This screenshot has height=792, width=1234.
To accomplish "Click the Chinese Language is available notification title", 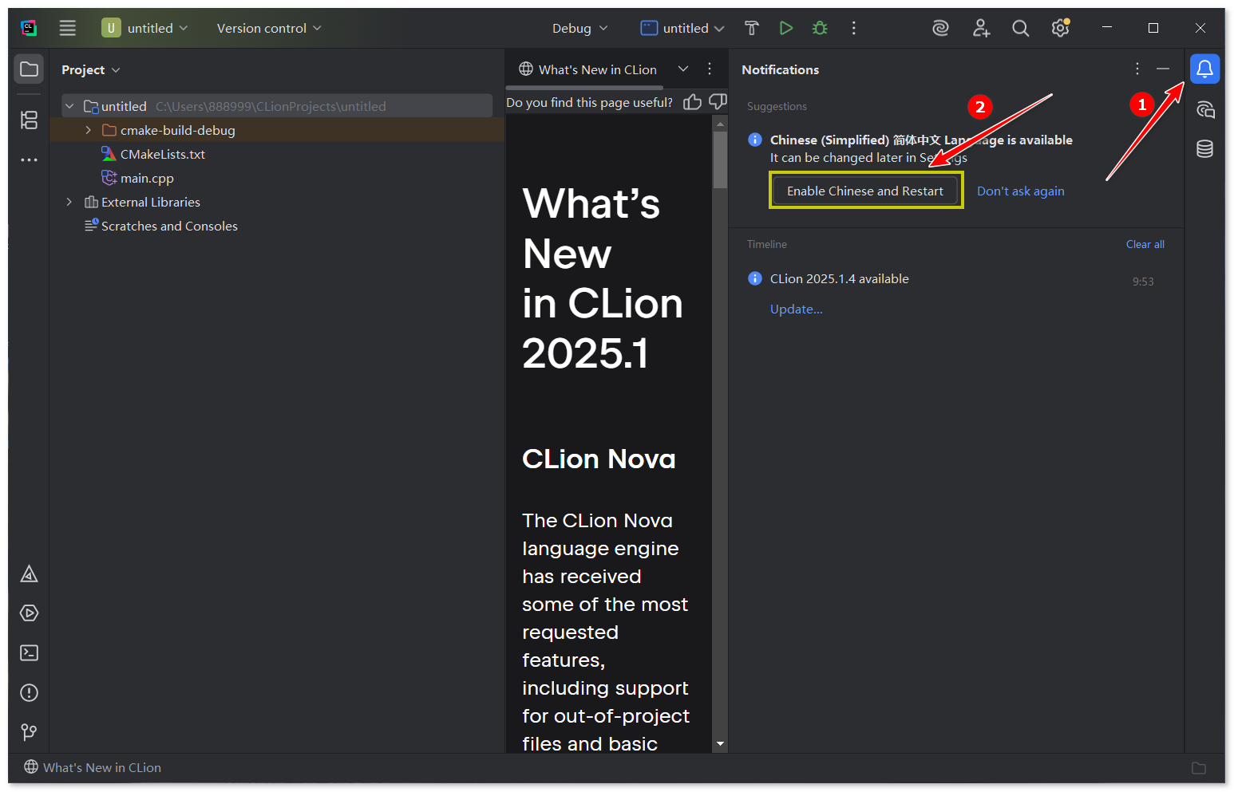I will [x=921, y=140].
